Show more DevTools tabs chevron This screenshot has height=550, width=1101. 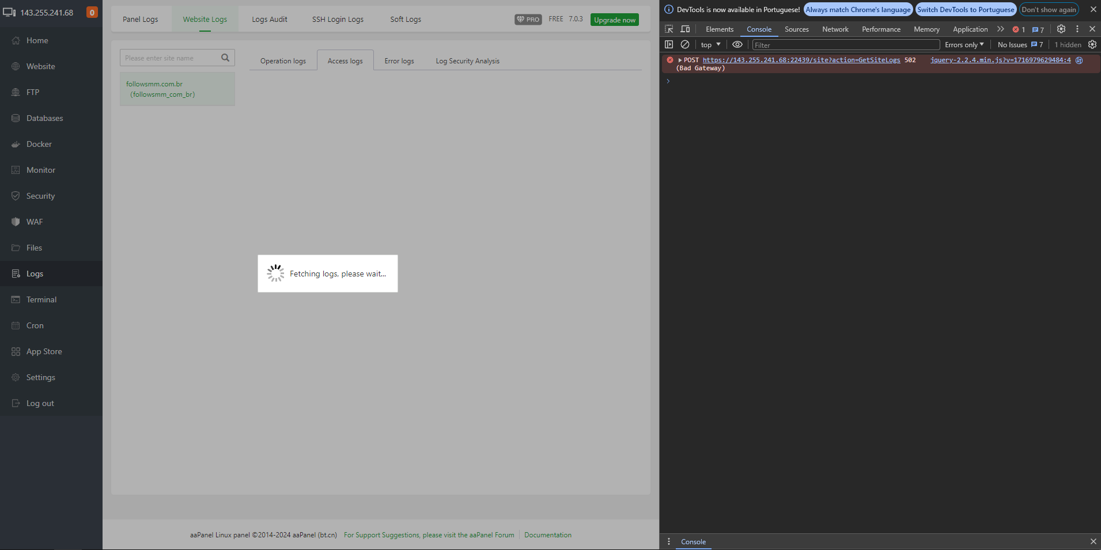1001,29
